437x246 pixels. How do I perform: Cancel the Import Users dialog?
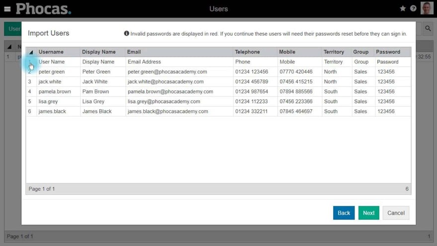(x=396, y=213)
